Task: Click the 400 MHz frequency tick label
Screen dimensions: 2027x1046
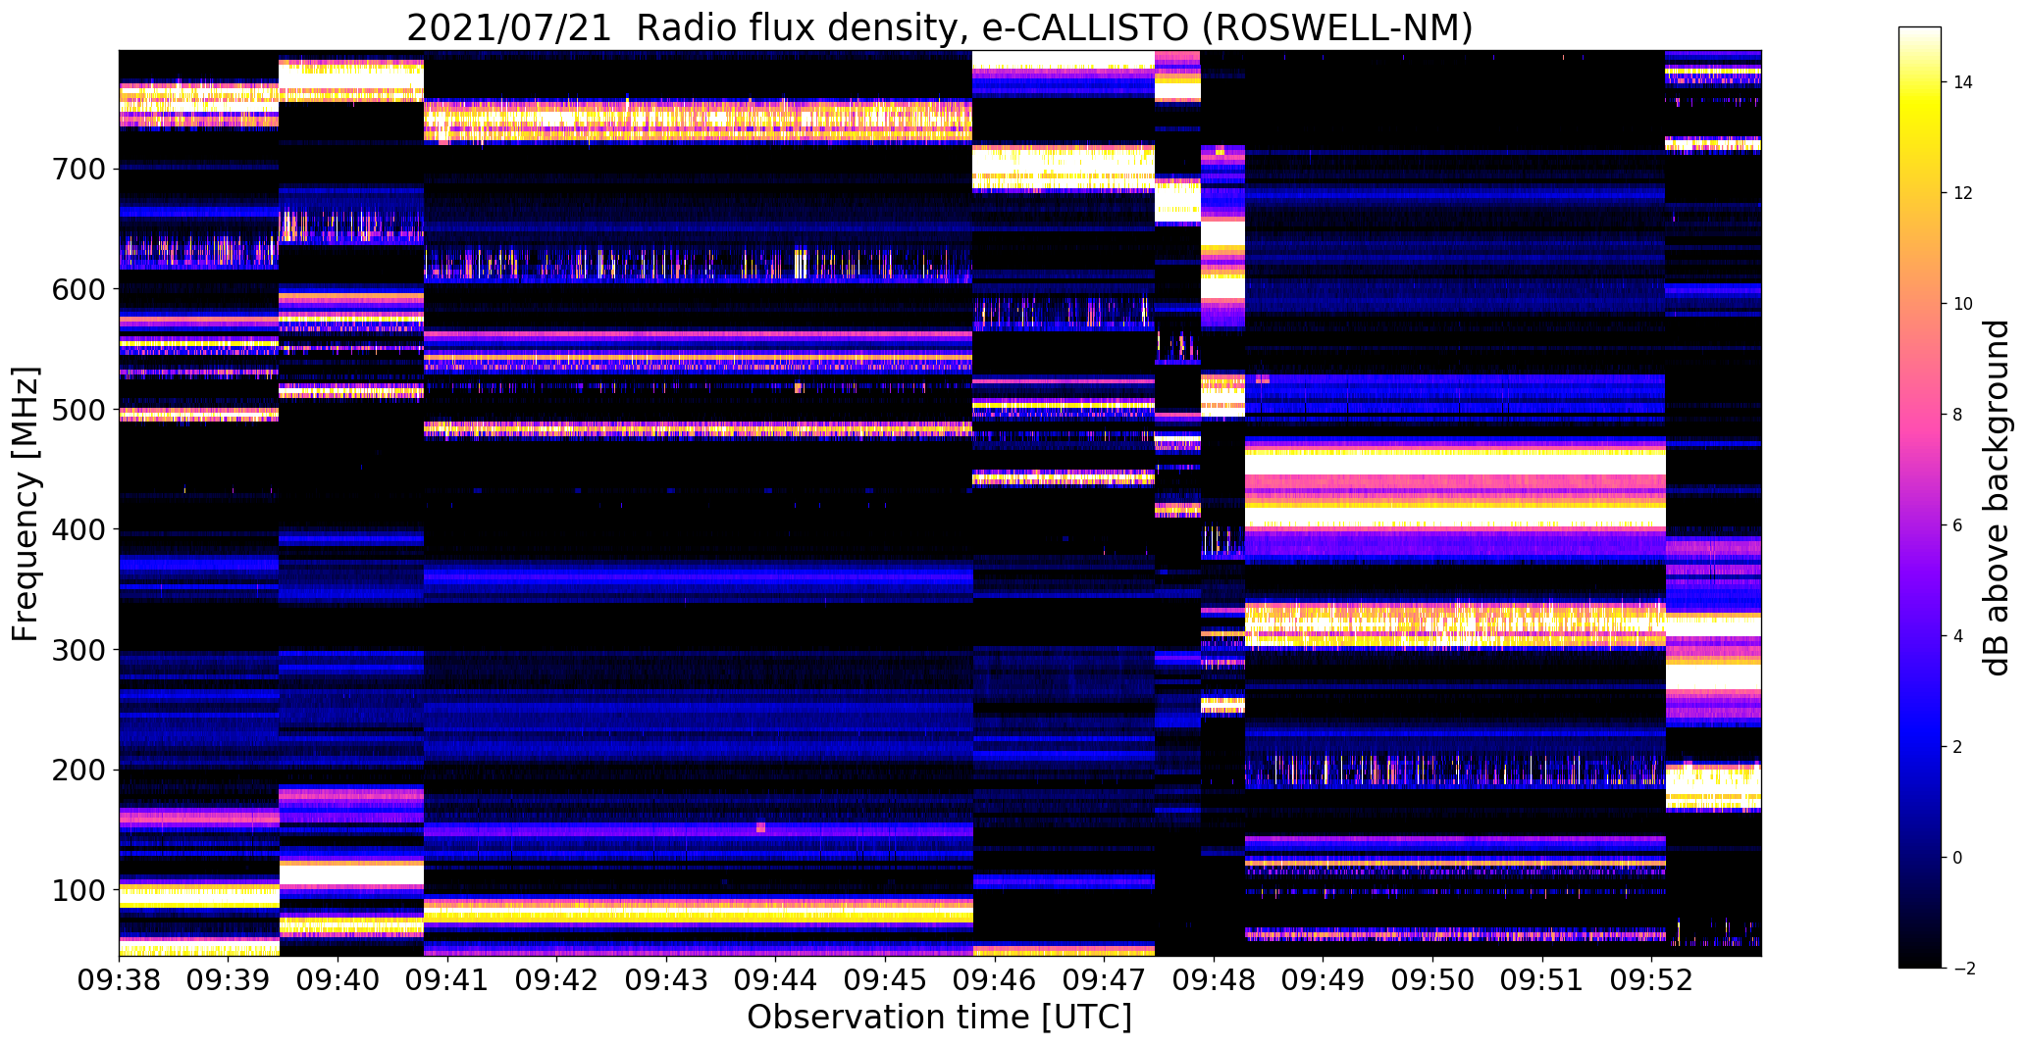Action: 77,530
